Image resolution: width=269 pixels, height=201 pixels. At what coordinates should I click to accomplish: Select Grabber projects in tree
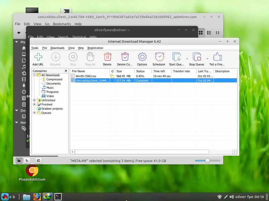tap(52, 109)
